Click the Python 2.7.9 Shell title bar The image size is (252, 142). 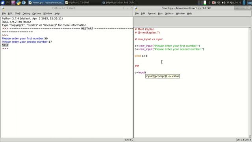pos(63,8)
